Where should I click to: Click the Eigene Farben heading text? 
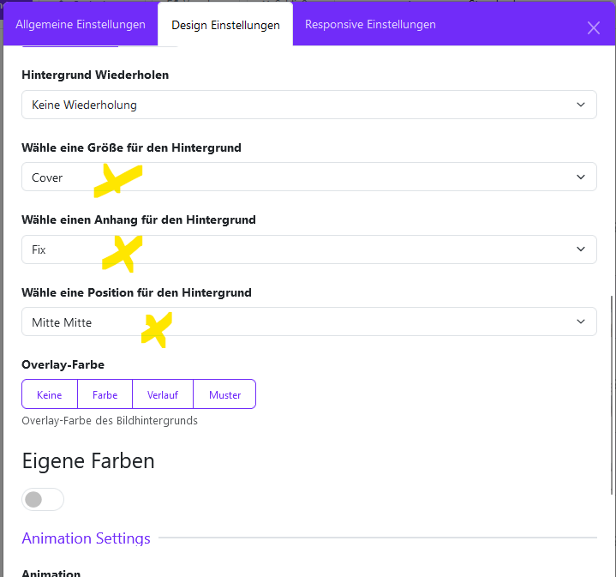(x=88, y=461)
